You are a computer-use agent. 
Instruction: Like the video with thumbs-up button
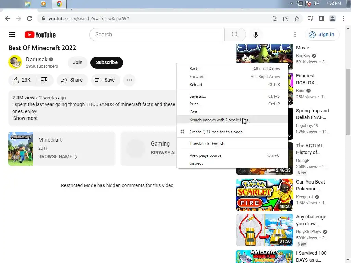(22, 80)
